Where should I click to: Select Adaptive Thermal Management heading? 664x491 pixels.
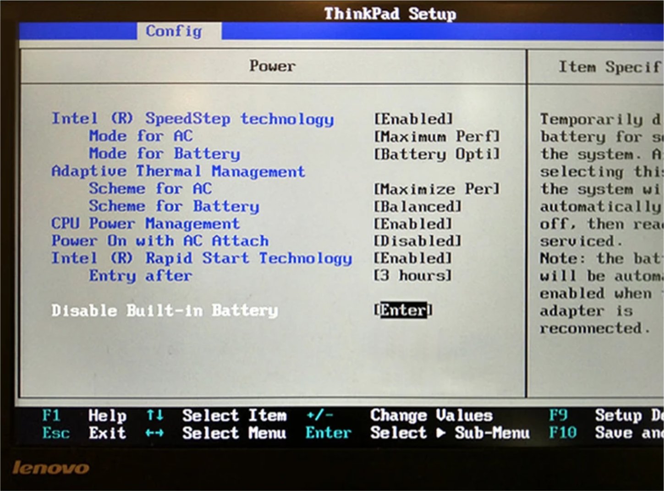pos(178,171)
